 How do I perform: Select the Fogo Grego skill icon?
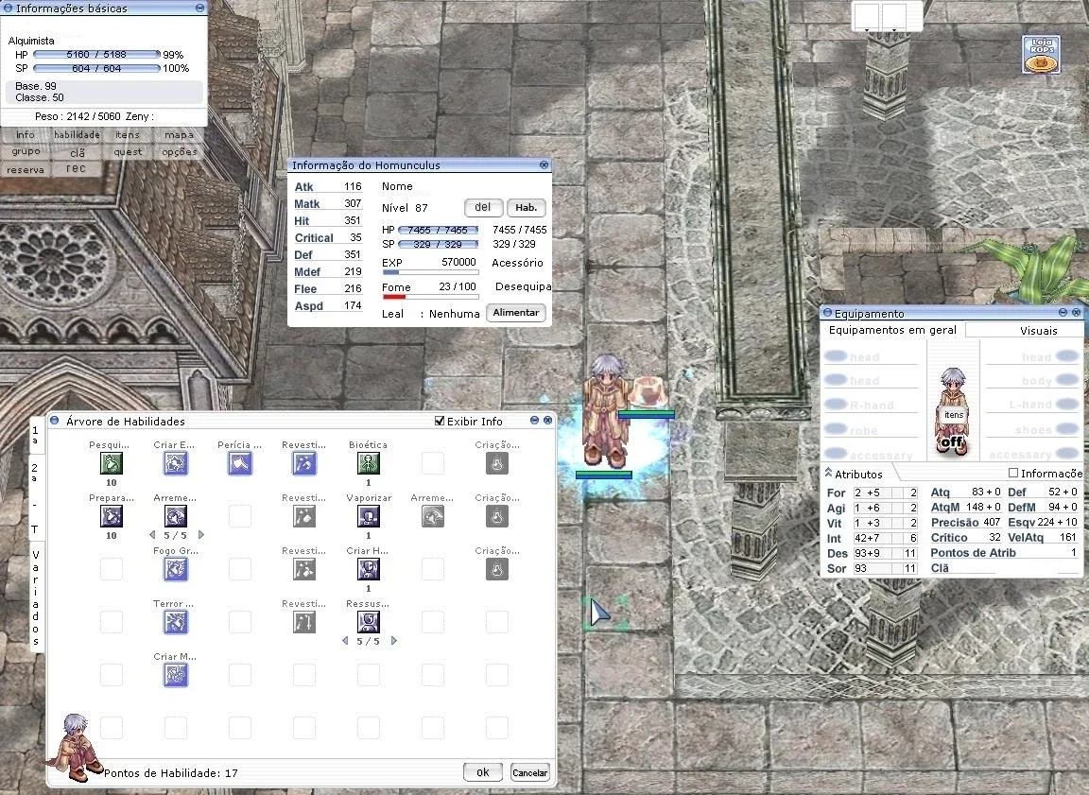click(x=176, y=569)
